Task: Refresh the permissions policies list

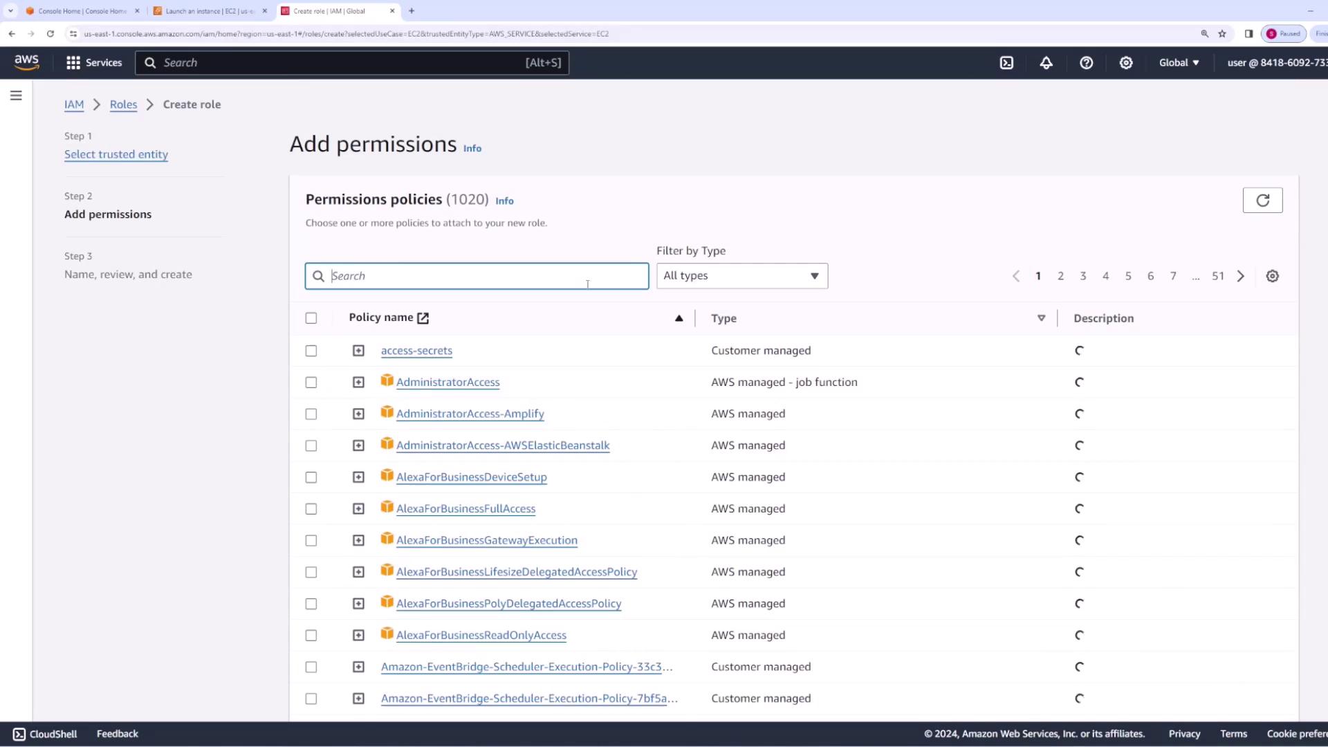Action: [1262, 201]
